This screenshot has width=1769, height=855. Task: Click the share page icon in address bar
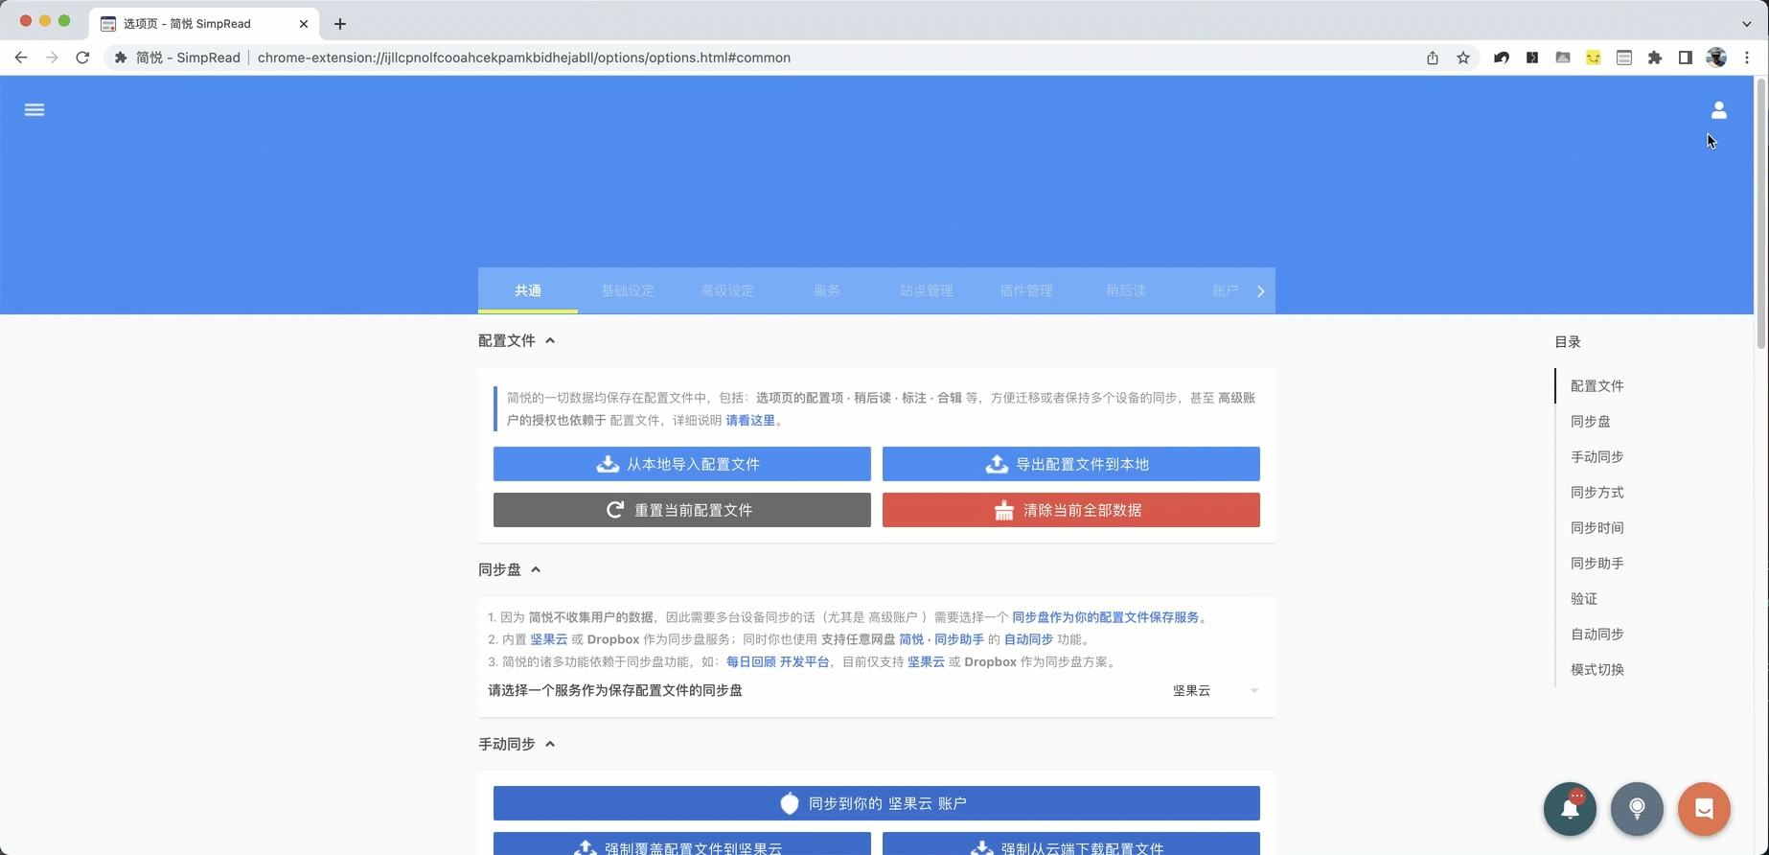[1433, 58]
